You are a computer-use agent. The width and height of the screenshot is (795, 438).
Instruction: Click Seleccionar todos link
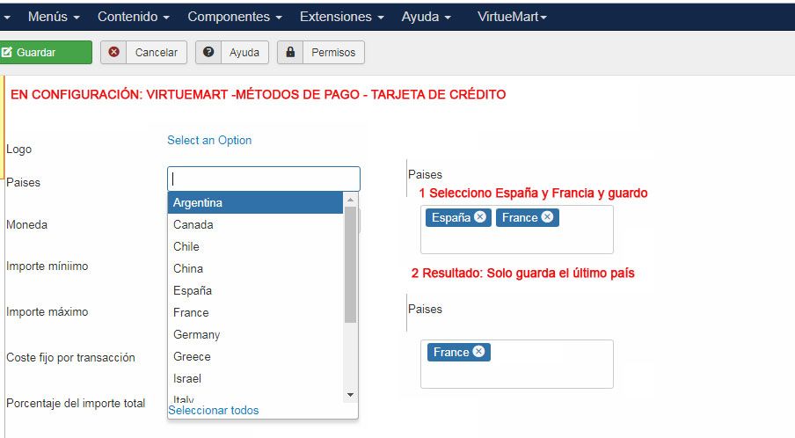214,410
